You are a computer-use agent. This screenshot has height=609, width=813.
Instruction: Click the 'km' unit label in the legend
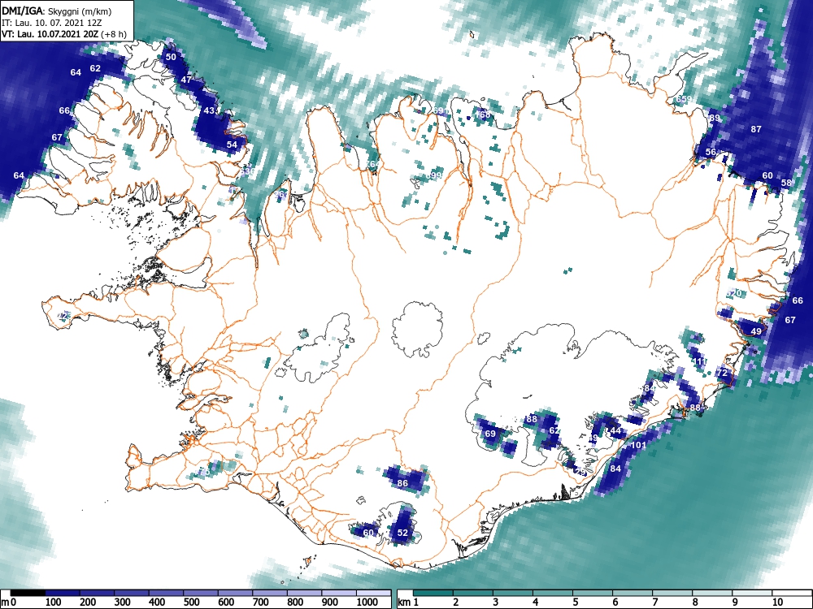click(x=404, y=603)
